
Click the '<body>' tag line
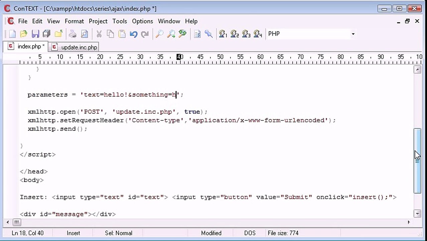click(x=32, y=180)
